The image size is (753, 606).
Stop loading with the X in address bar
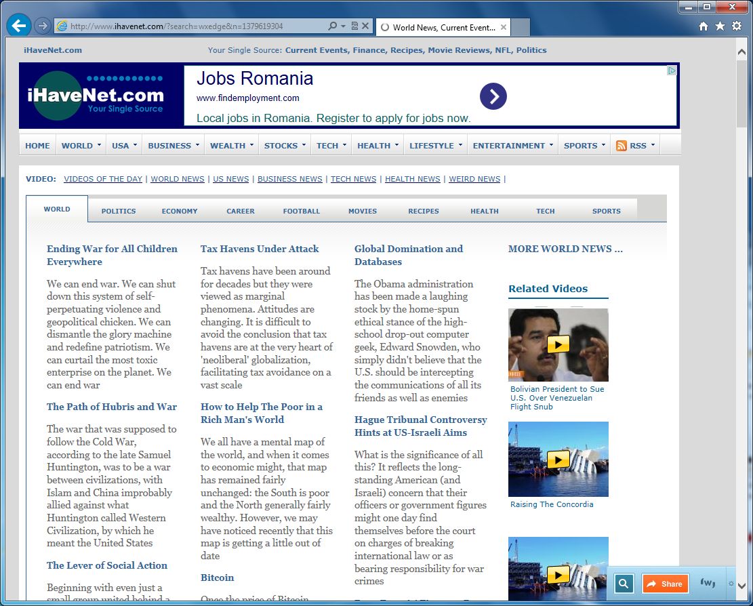pos(365,26)
